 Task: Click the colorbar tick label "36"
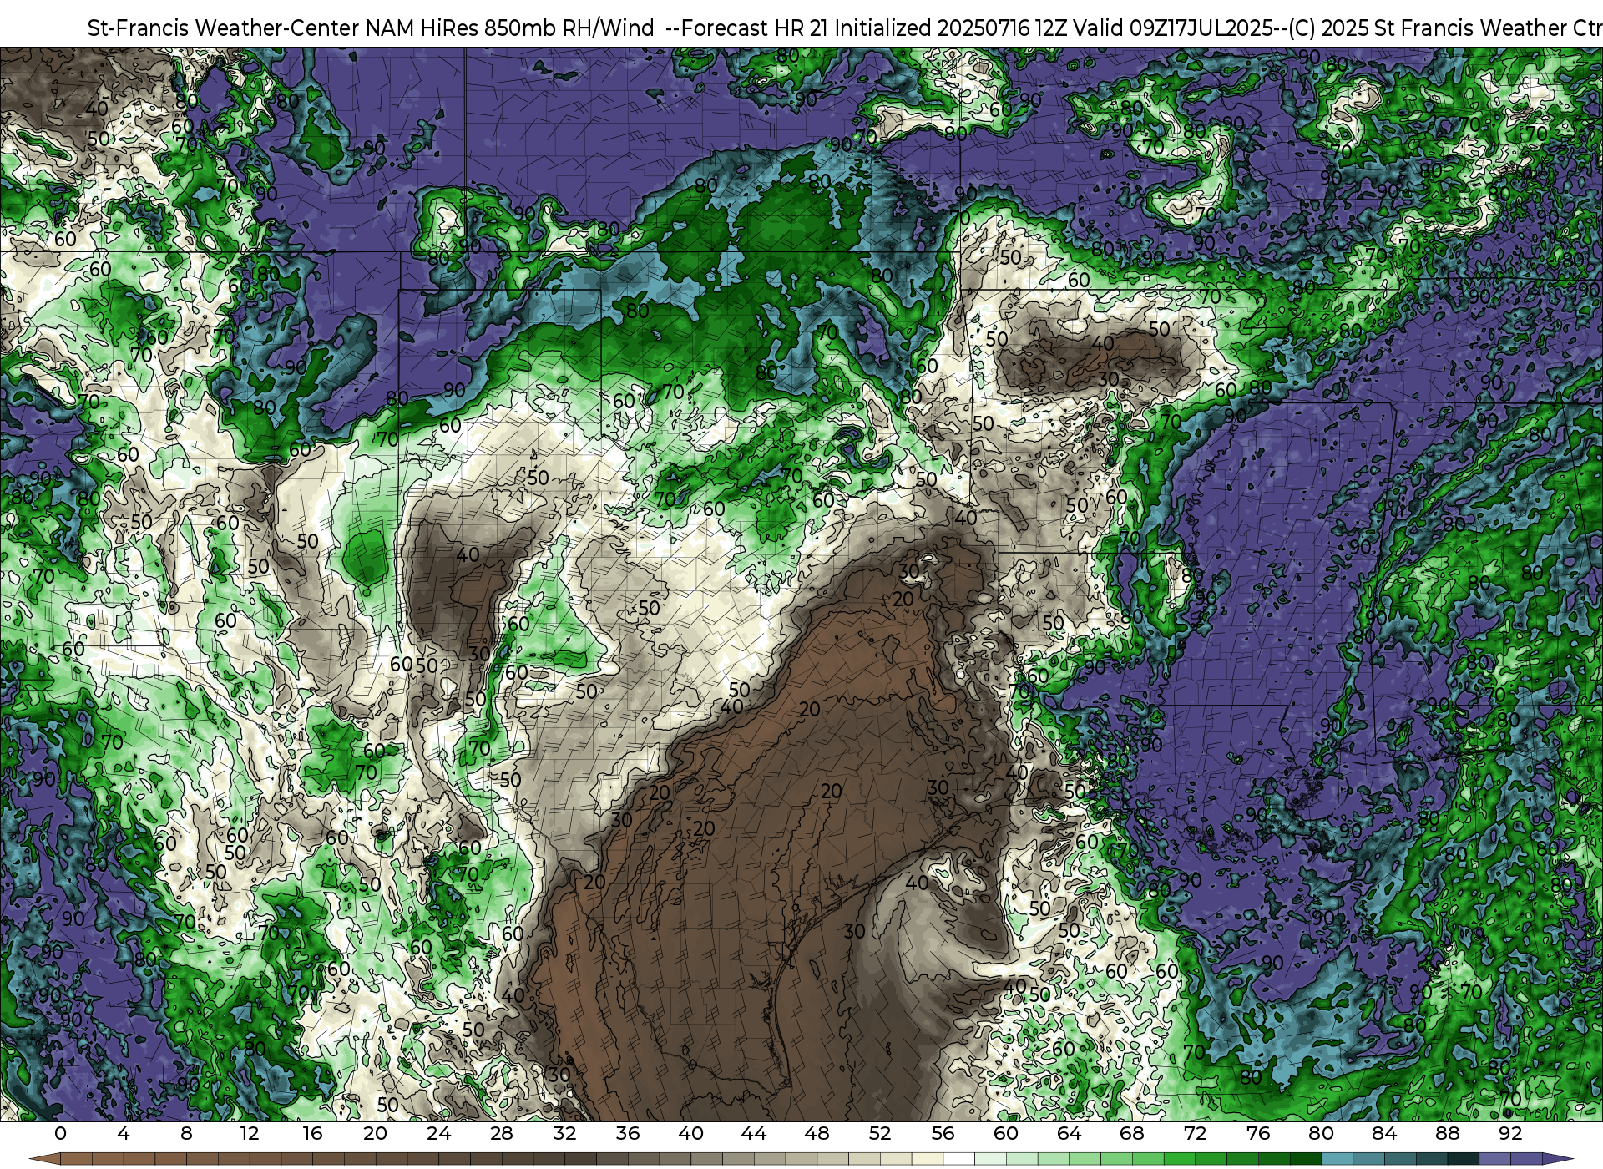point(628,1134)
